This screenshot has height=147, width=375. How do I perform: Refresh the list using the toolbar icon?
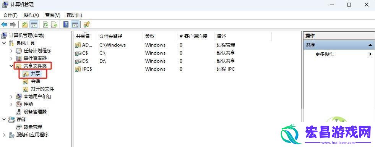45,24
